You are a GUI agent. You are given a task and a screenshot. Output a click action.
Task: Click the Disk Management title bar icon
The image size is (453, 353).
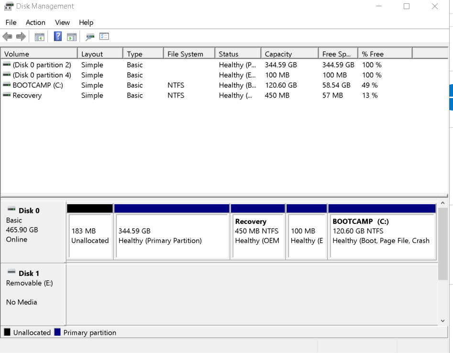9,6
